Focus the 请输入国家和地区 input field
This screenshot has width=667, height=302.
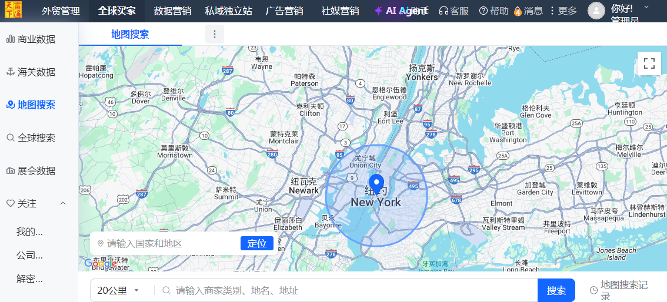pyautogui.click(x=169, y=243)
